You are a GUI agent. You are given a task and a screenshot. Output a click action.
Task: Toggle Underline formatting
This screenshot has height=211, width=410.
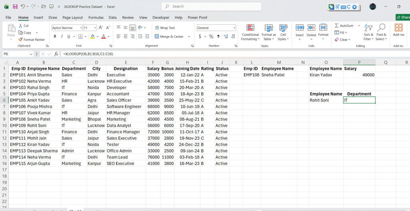point(68,37)
